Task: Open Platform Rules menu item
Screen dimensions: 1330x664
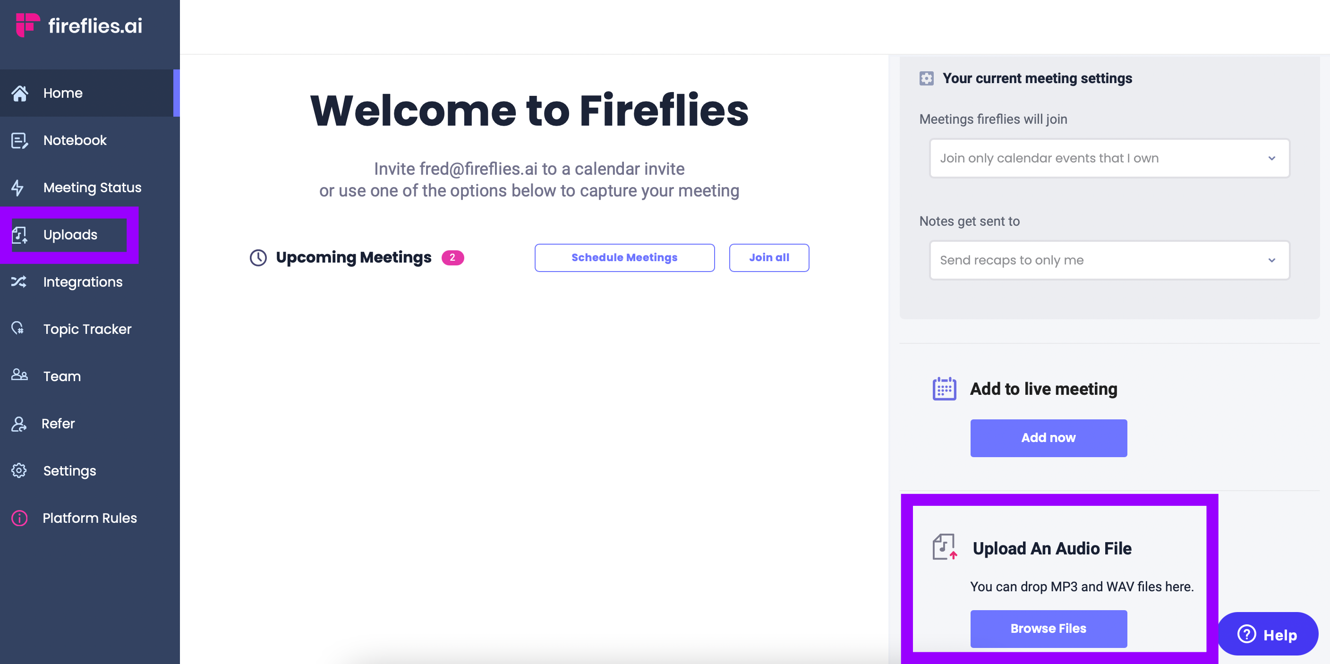Action: coord(89,517)
